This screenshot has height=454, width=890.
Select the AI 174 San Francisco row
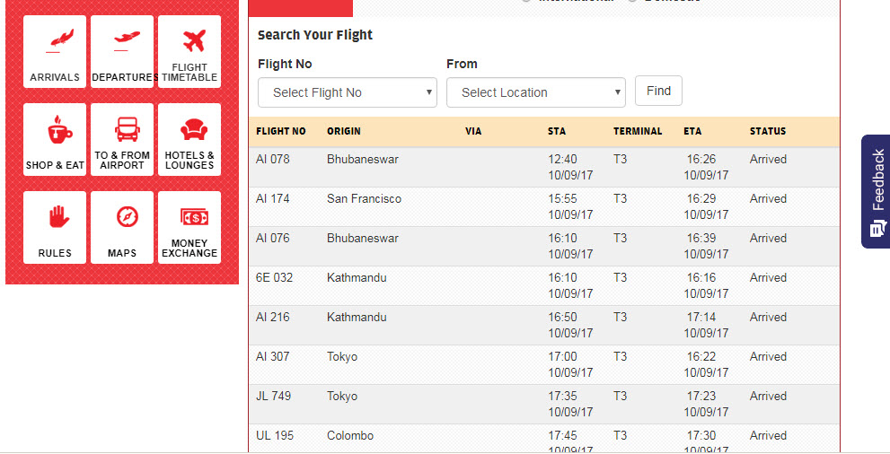point(543,206)
